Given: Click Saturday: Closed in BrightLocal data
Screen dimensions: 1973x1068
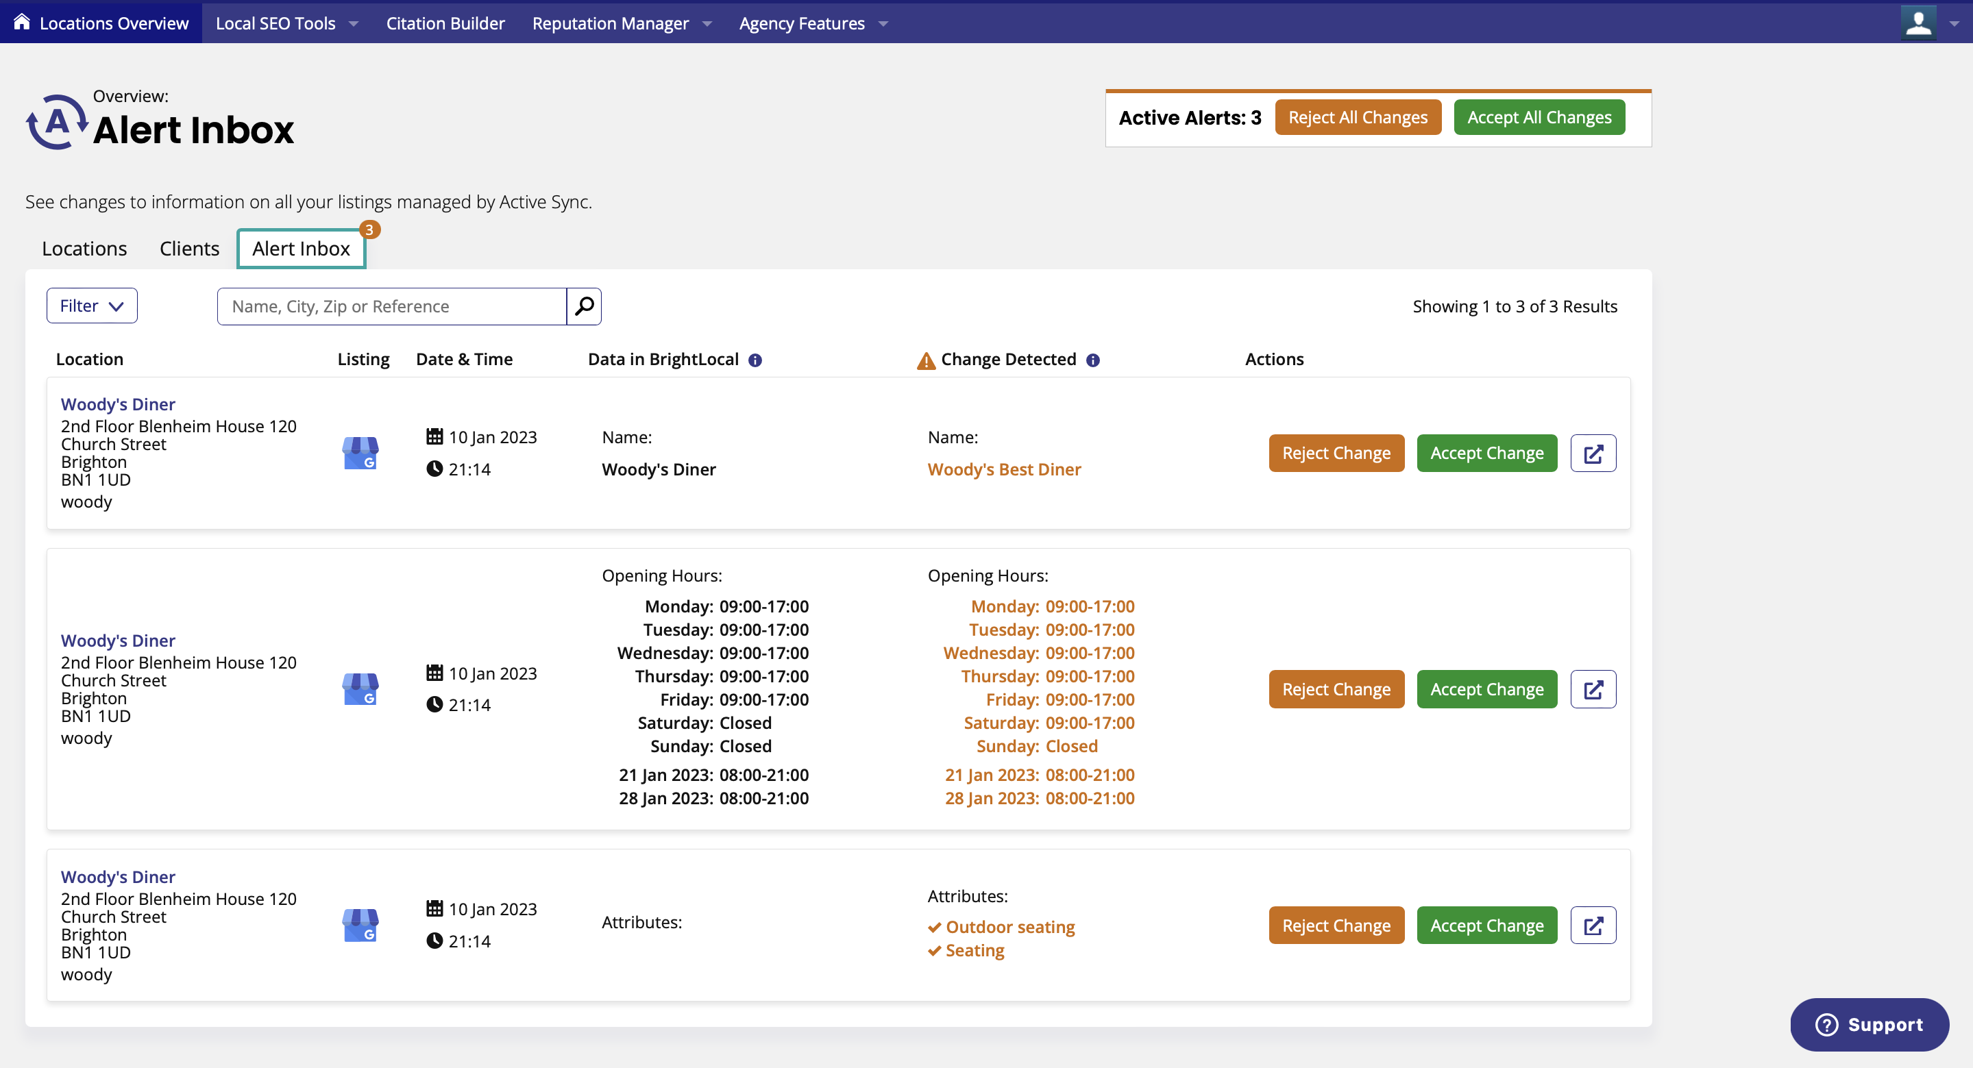Looking at the screenshot, I should pyautogui.click(x=704, y=723).
